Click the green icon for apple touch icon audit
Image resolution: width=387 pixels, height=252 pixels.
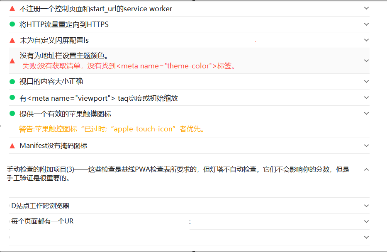(x=12, y=113)
